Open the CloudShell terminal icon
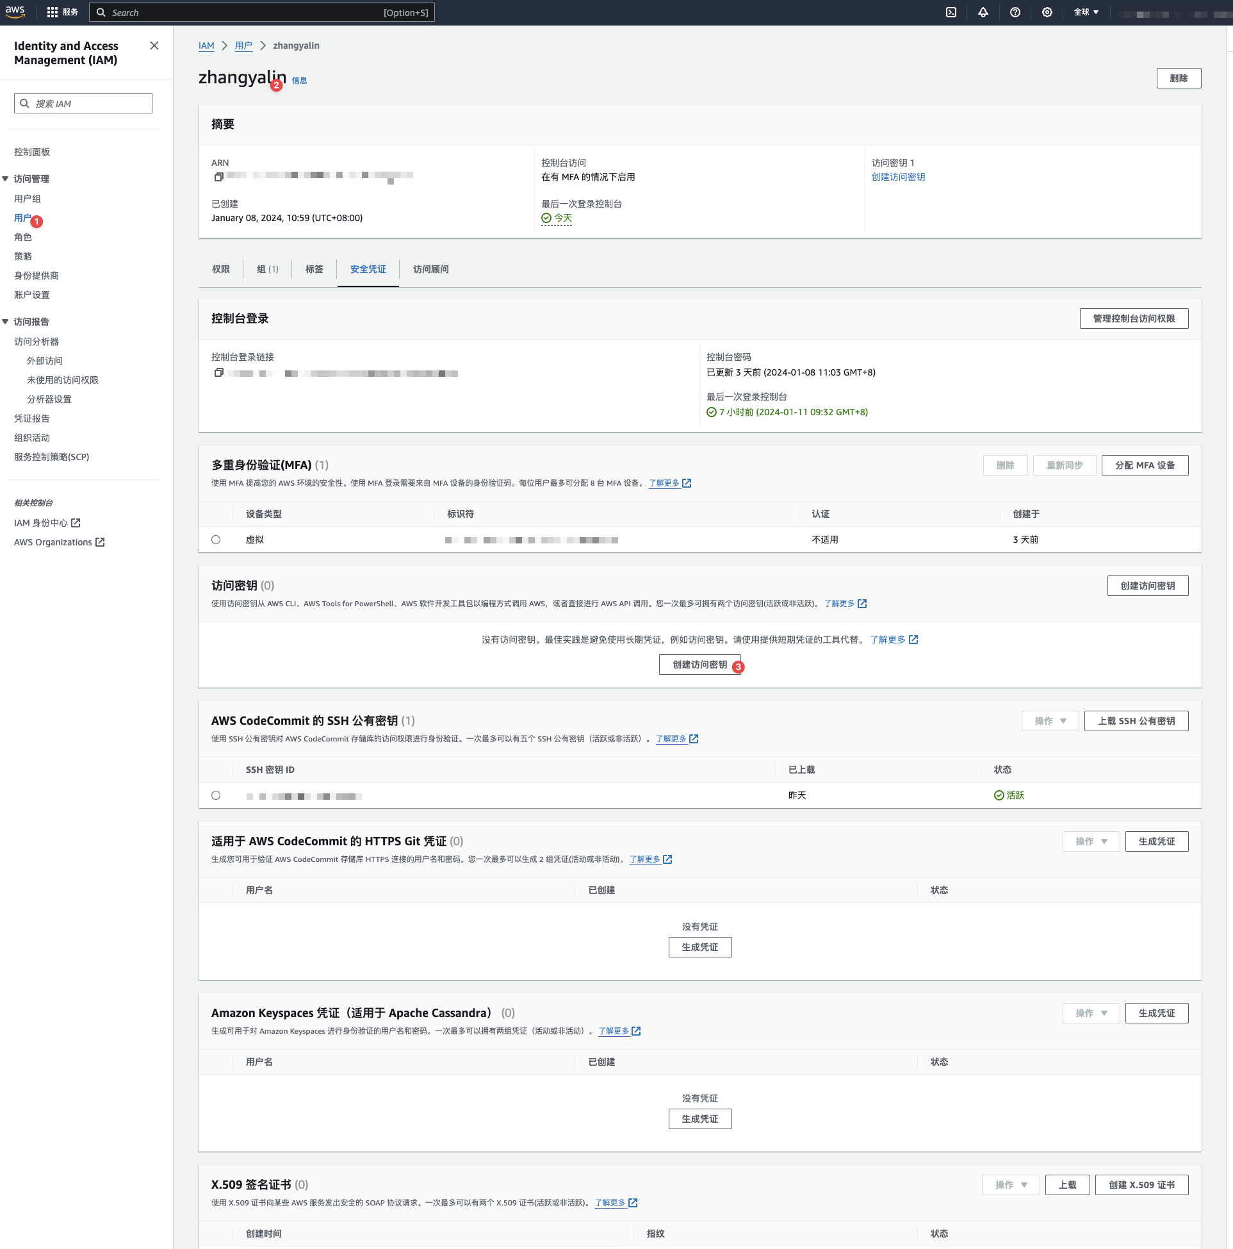 pyautogui.click(x=951, y=12)
